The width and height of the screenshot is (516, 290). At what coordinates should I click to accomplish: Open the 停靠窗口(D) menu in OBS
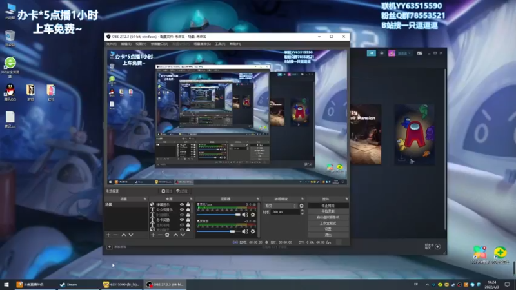[x=159, y=44]
